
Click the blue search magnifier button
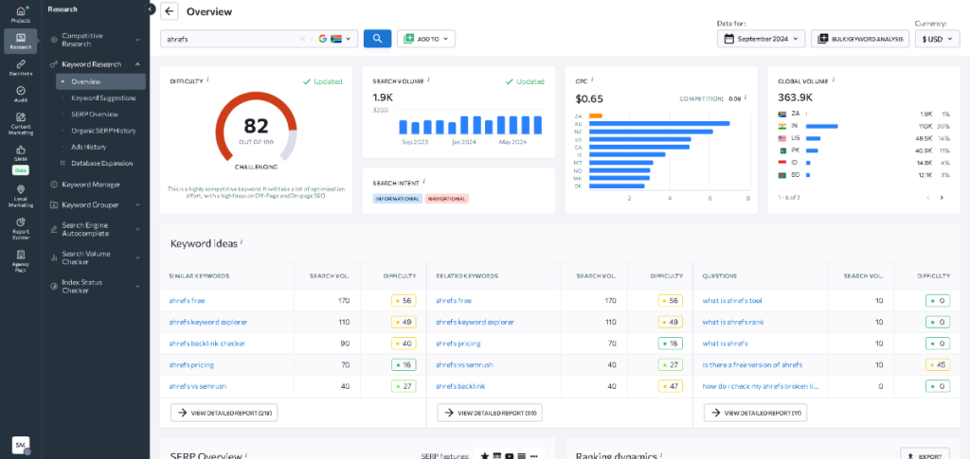pos(377,38)
